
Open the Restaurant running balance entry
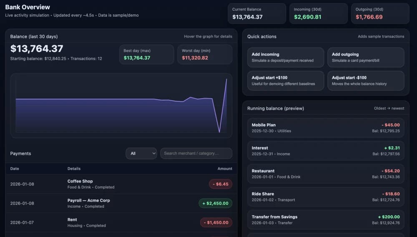326,174
